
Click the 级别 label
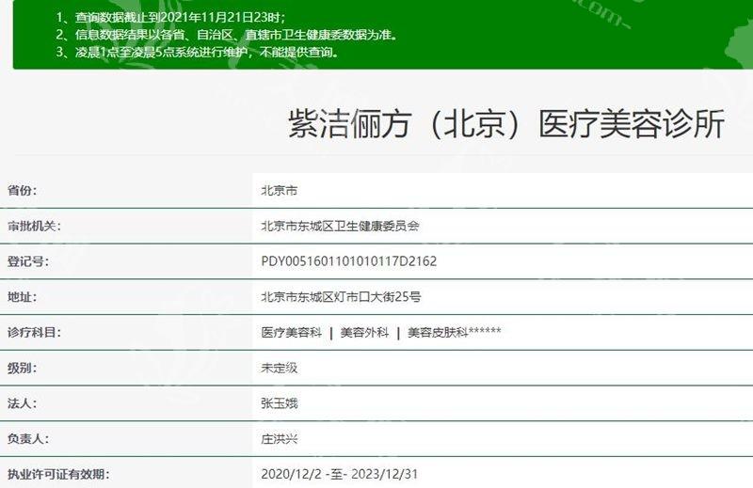22,368
